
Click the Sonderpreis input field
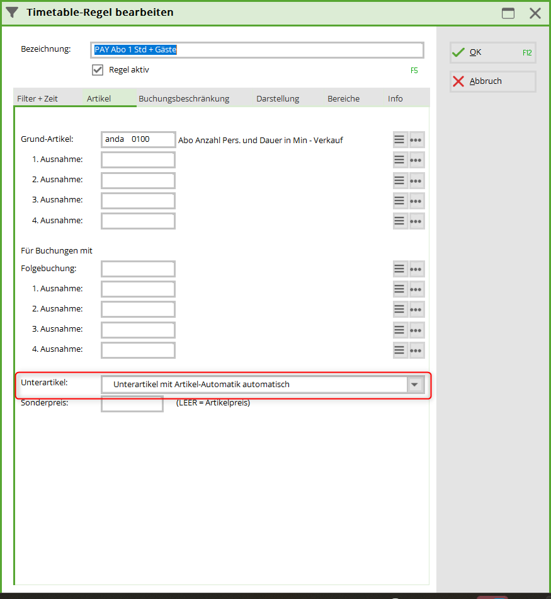pos(132,404)
